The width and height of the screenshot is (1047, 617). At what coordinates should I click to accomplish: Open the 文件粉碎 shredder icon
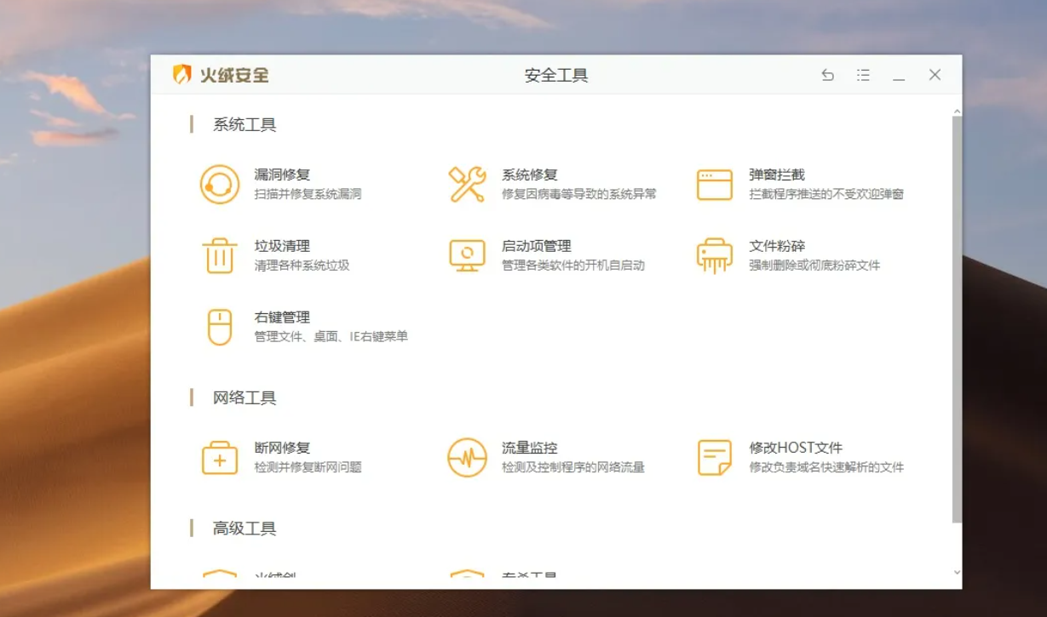(x=715, y=255)
